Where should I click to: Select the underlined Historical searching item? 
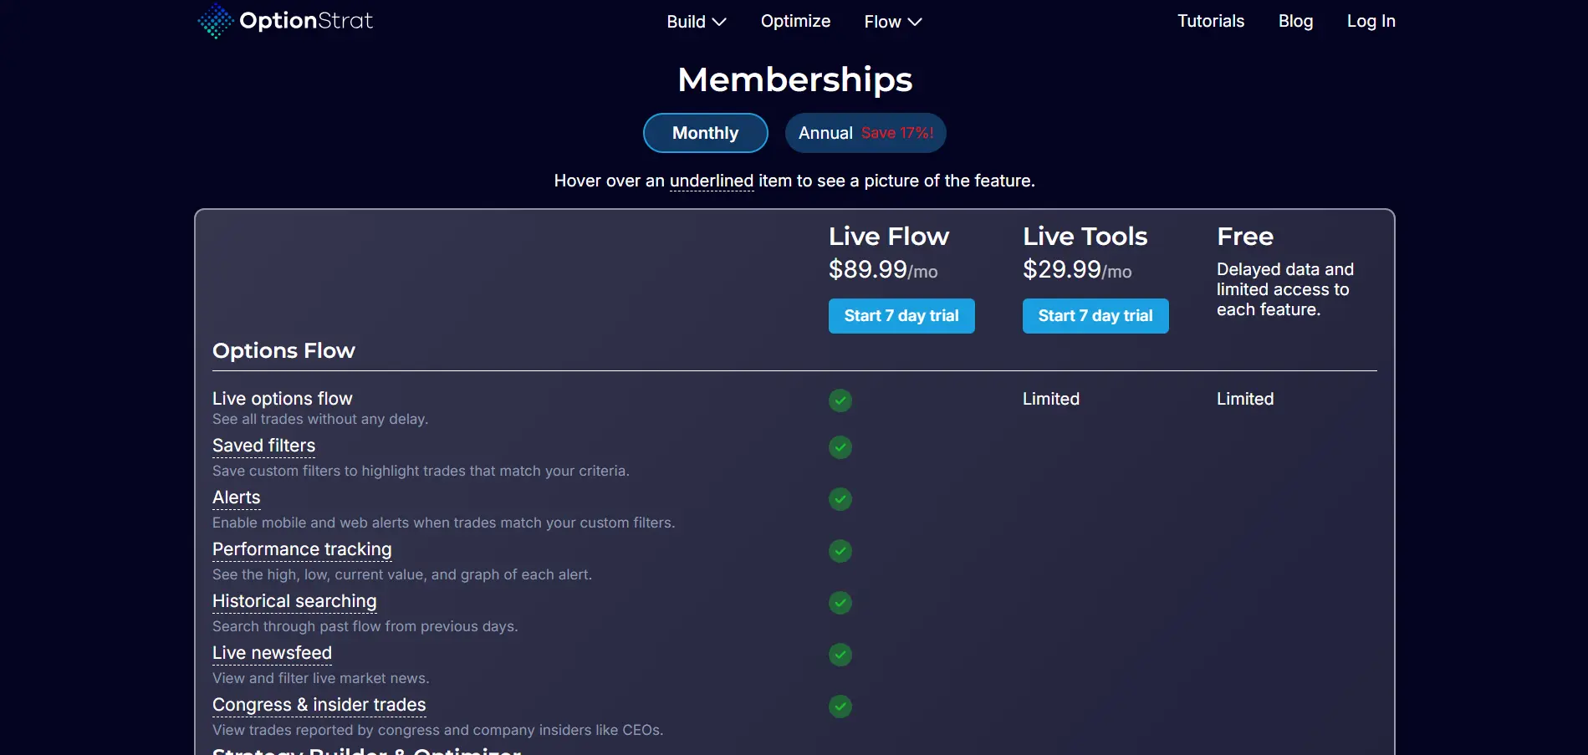[x=294, y=601]
